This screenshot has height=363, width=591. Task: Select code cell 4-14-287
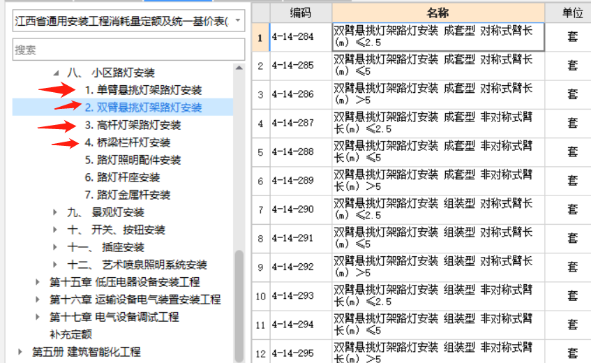pyautogui.click(x=301, y=123)
